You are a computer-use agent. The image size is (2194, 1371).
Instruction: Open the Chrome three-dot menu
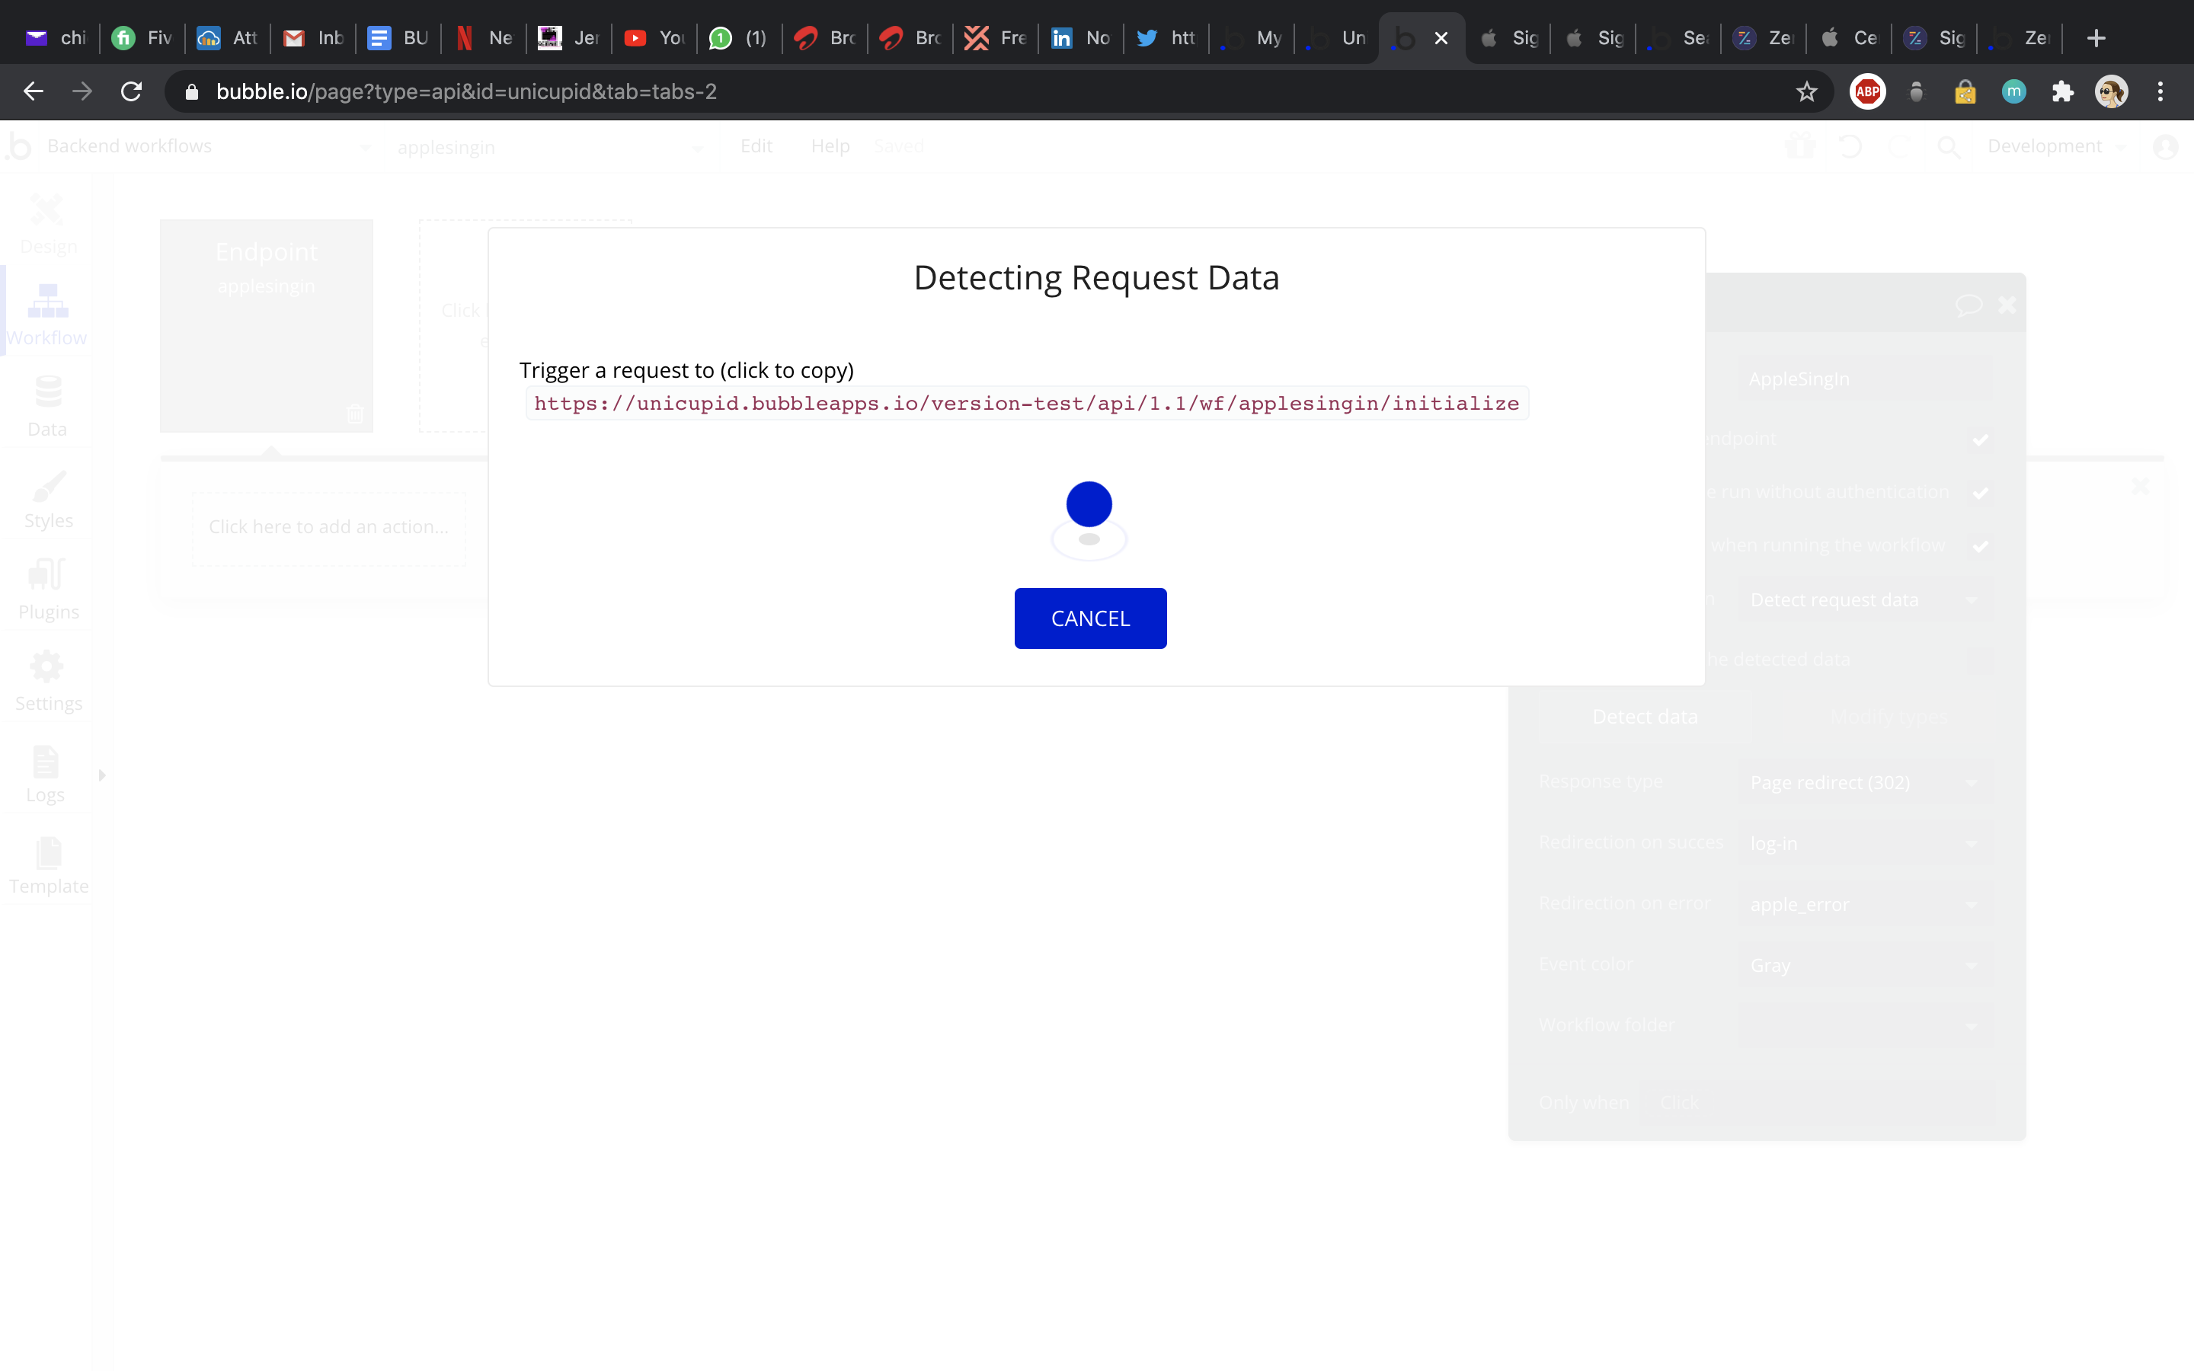coord(2160,91)
